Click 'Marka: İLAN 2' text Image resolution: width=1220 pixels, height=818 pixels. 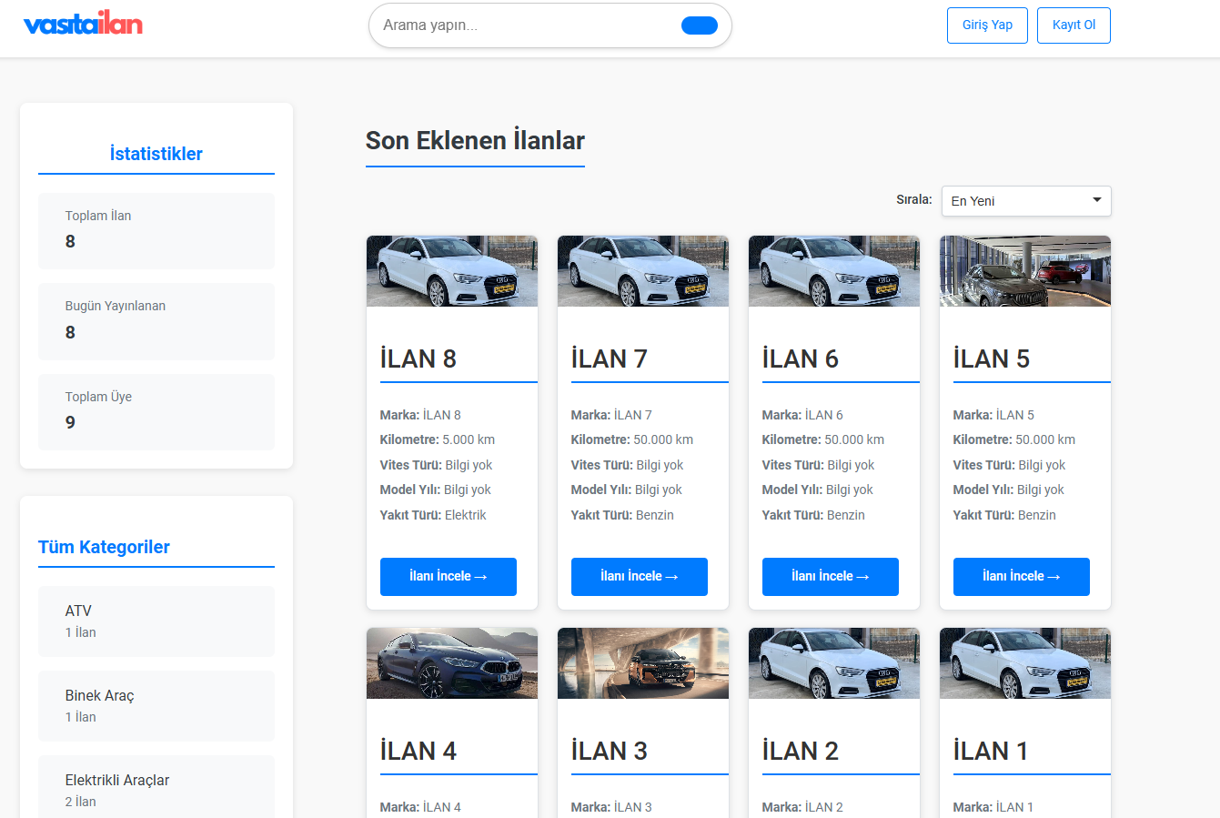point(802,807)
